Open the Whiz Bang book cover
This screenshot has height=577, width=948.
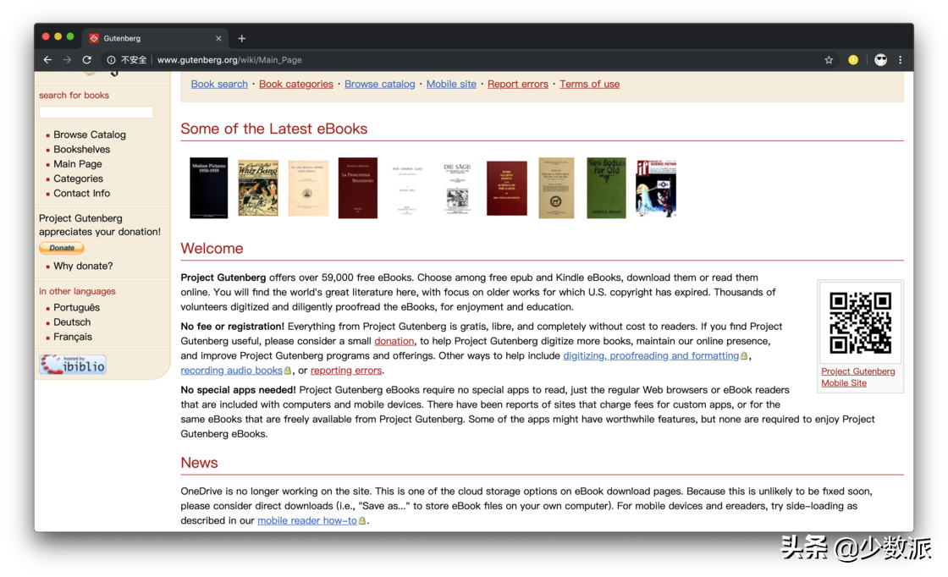(258, 188)
